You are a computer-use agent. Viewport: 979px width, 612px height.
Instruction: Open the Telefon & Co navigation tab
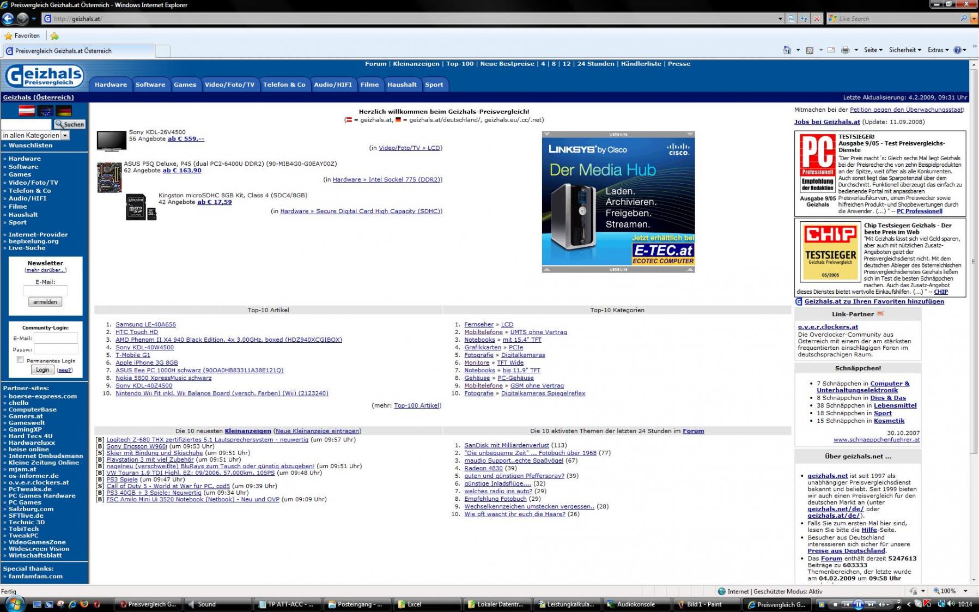click(x=284, y=84)
